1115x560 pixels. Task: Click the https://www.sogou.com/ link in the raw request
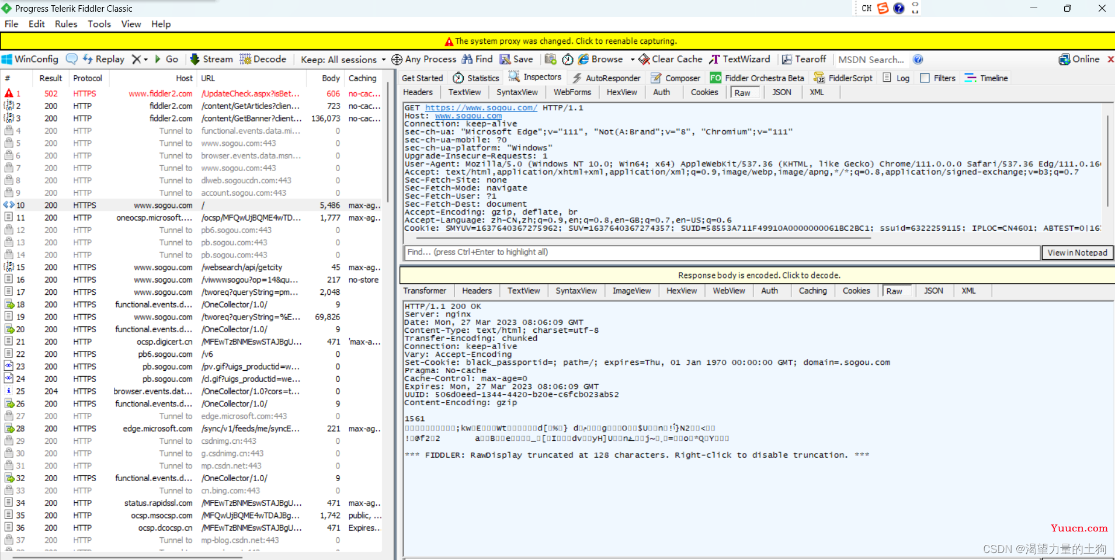[481, 107]
